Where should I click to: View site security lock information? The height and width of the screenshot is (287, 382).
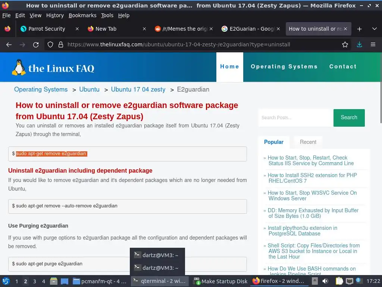(61, 45)
